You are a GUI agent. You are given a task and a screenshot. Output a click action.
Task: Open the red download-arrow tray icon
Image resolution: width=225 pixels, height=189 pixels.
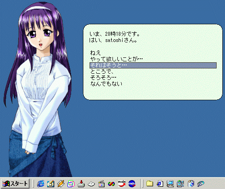click(81, 184)
